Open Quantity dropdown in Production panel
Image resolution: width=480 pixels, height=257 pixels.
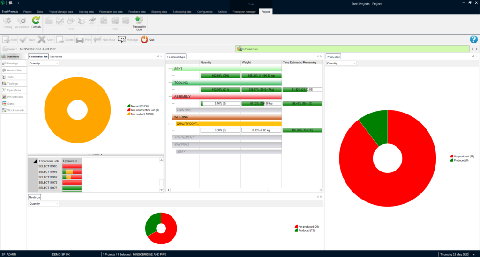click(341, 63)
